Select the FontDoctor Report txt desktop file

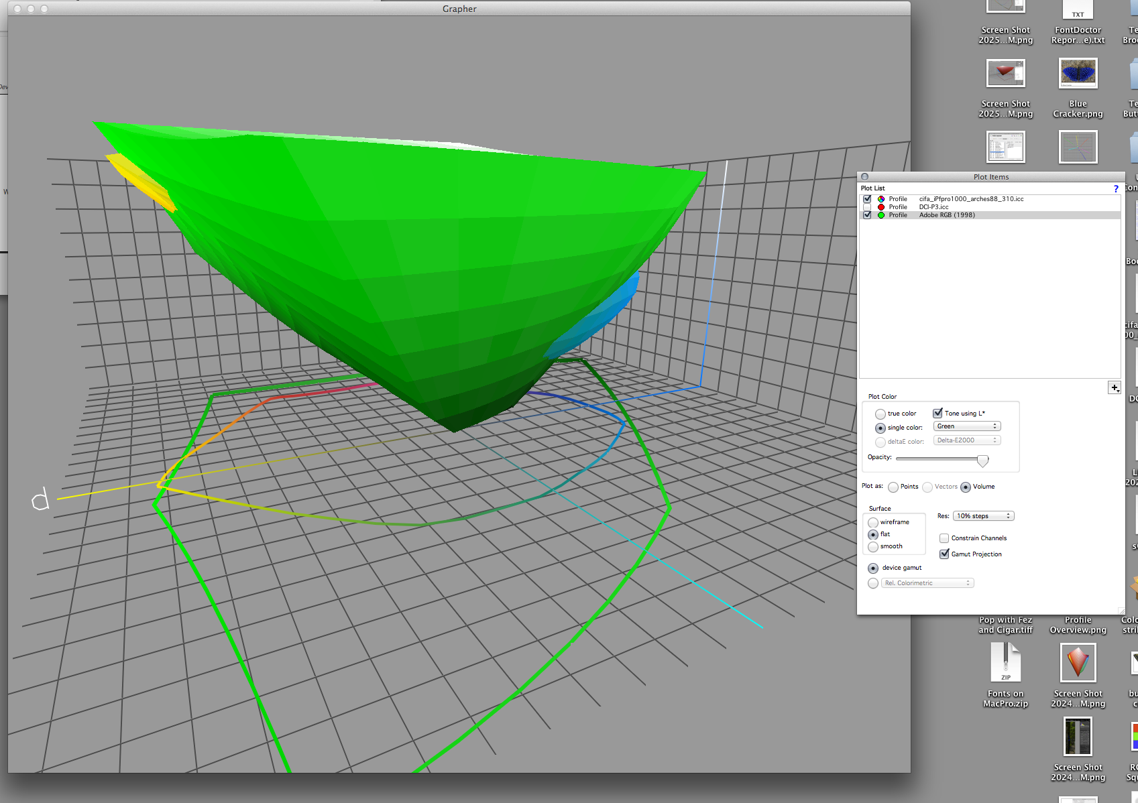[x=1078, y=9]
